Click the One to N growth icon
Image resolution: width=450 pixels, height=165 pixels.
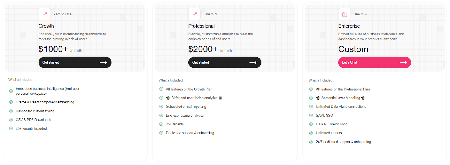pos(194,14)
